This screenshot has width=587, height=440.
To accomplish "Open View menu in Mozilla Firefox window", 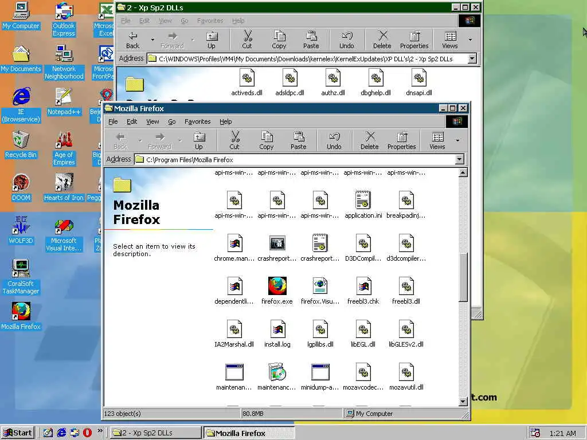I will point(152,121).
